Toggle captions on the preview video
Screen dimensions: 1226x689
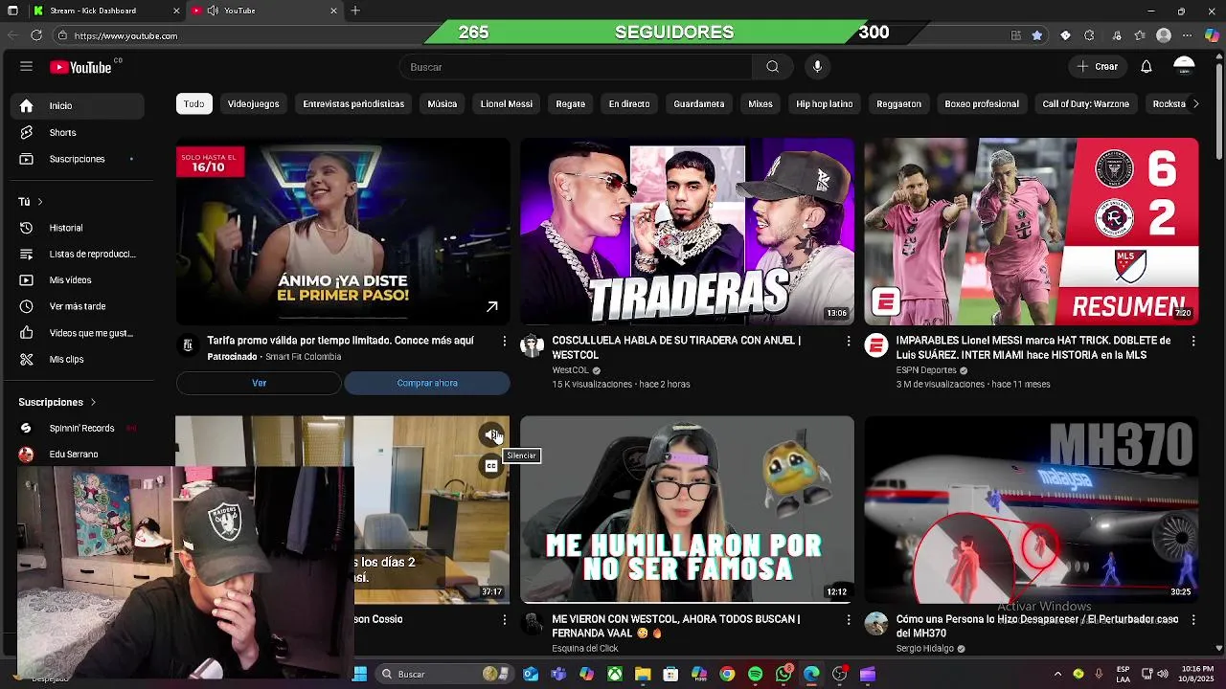point(491,466)
